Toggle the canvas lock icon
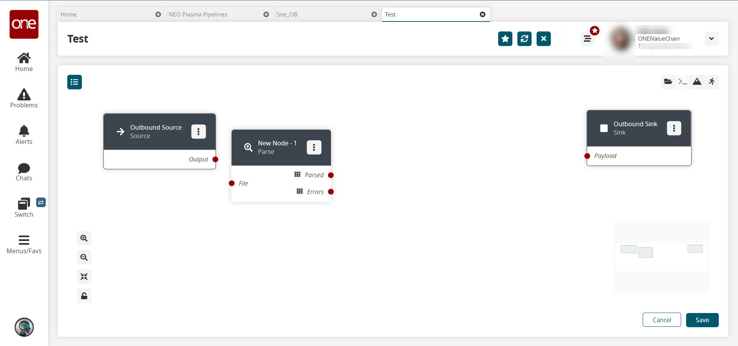 84,296
